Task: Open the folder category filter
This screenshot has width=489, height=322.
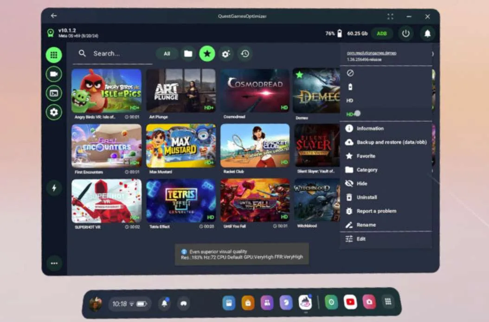Action: [188, 54]
